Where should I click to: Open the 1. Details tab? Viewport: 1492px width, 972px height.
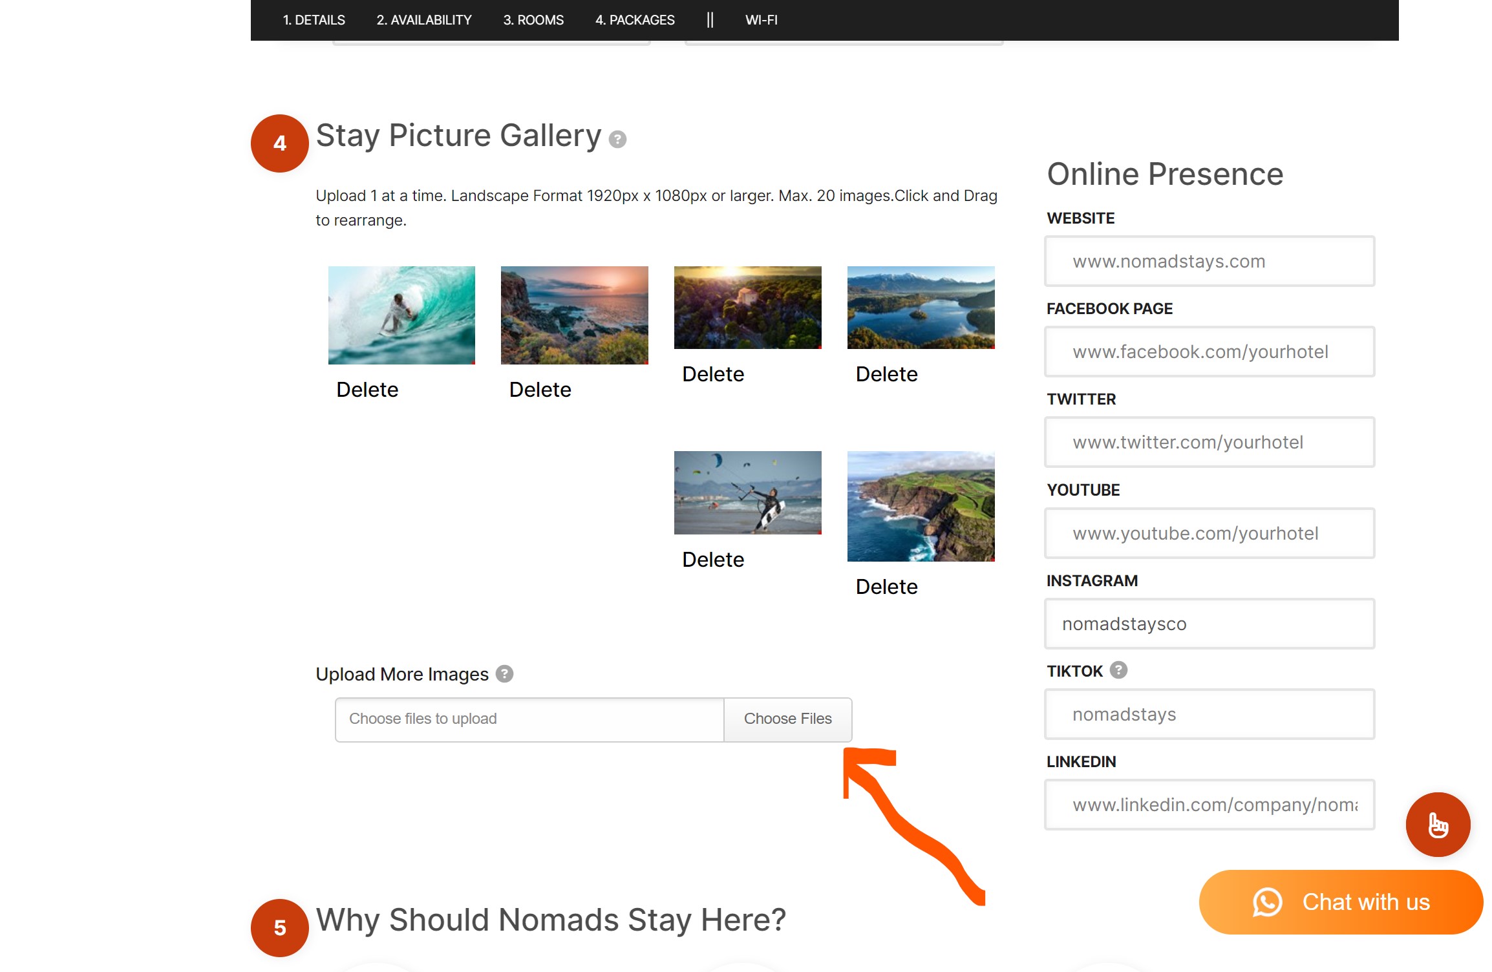tap(314, 20)
